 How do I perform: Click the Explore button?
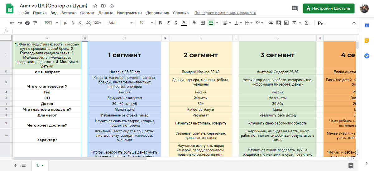pos(351,165)
